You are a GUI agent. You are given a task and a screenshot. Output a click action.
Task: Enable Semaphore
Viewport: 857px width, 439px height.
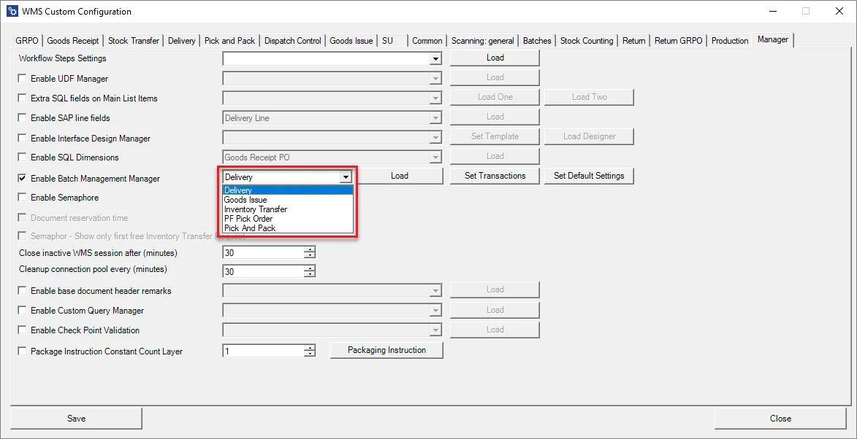point(22,197)
